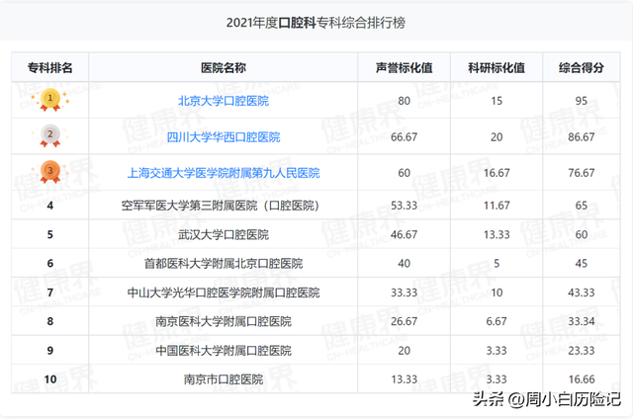Click reputation value 13.33 for 南京市口腔医院
Viewport: 633px width, 419px height.
pyautogui.click(x=405, y=379)
